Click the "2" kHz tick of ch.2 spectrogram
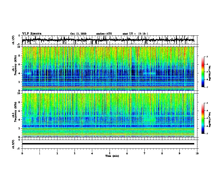This screenshot has width=222, height=172. [x=19, y=128]
